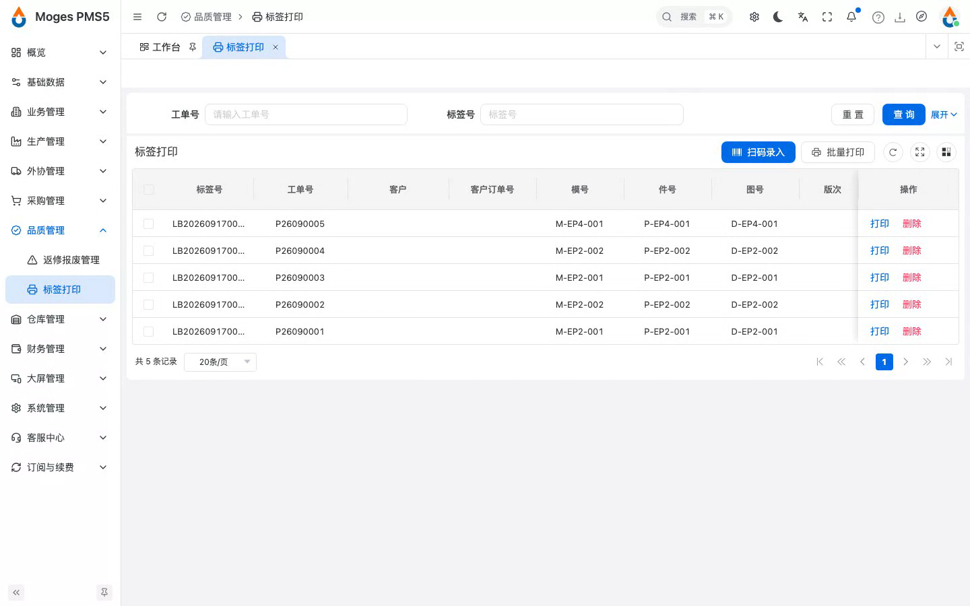970x606 pixels.
Task: Close the 标签打印 tab
Action: [x=276, y=47]
